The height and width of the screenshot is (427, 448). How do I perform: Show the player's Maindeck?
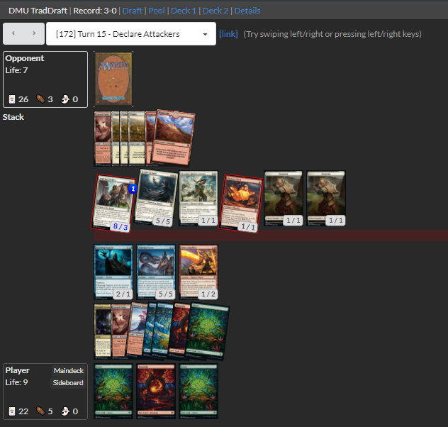[x=69, y=371]
